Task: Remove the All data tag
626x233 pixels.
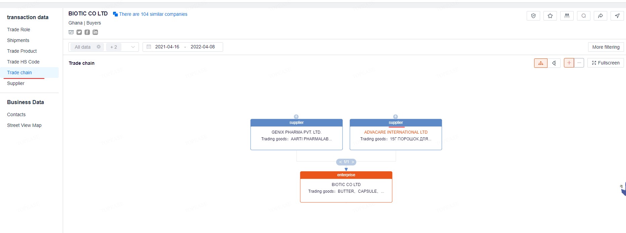Action: click(99, 47)
